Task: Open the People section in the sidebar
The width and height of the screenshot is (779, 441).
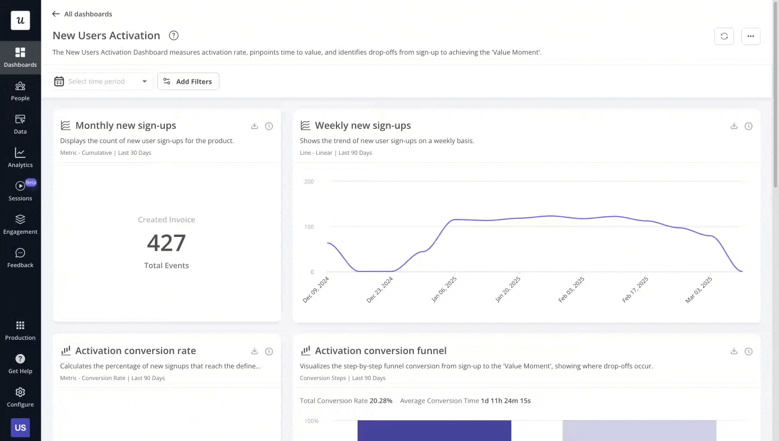Action: click(20, 91)
